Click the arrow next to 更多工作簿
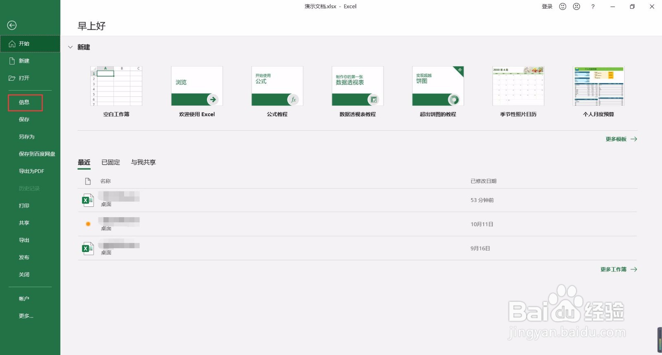 click(633, 270)
